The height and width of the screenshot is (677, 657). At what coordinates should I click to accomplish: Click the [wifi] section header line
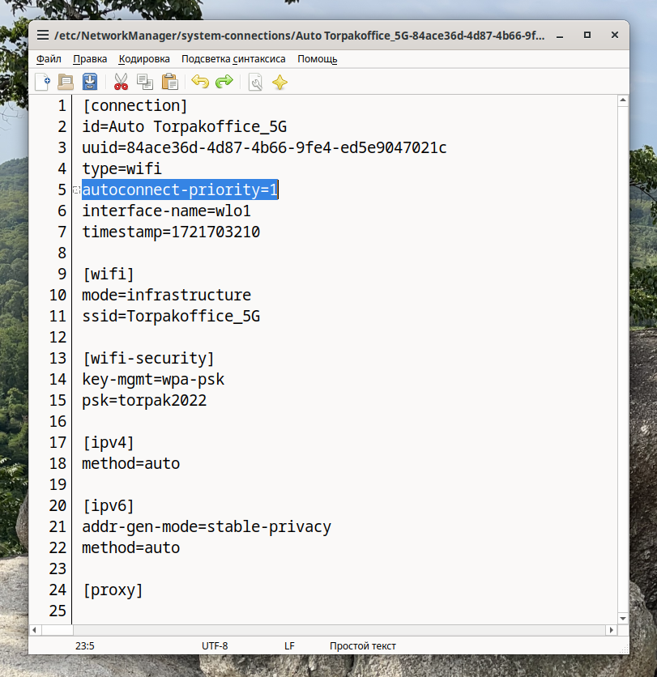[109, 275]
